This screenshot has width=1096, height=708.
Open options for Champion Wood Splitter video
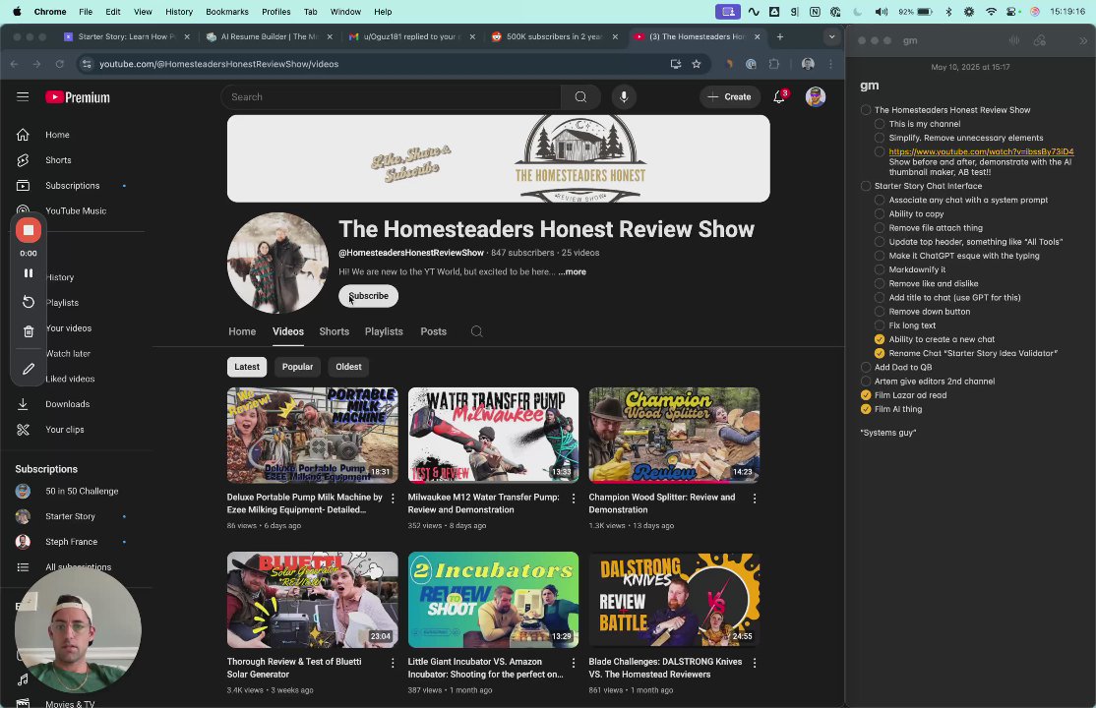click(x=755, y=499)
